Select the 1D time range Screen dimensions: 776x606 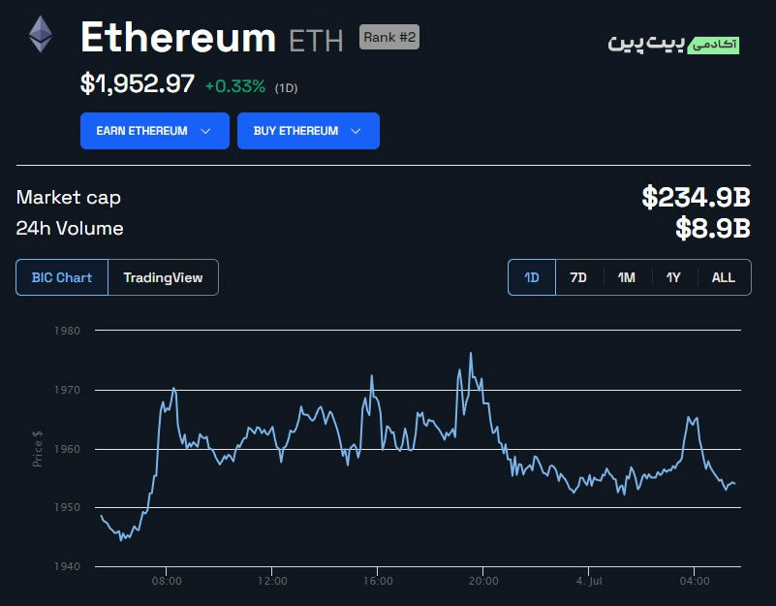(532, 277)
